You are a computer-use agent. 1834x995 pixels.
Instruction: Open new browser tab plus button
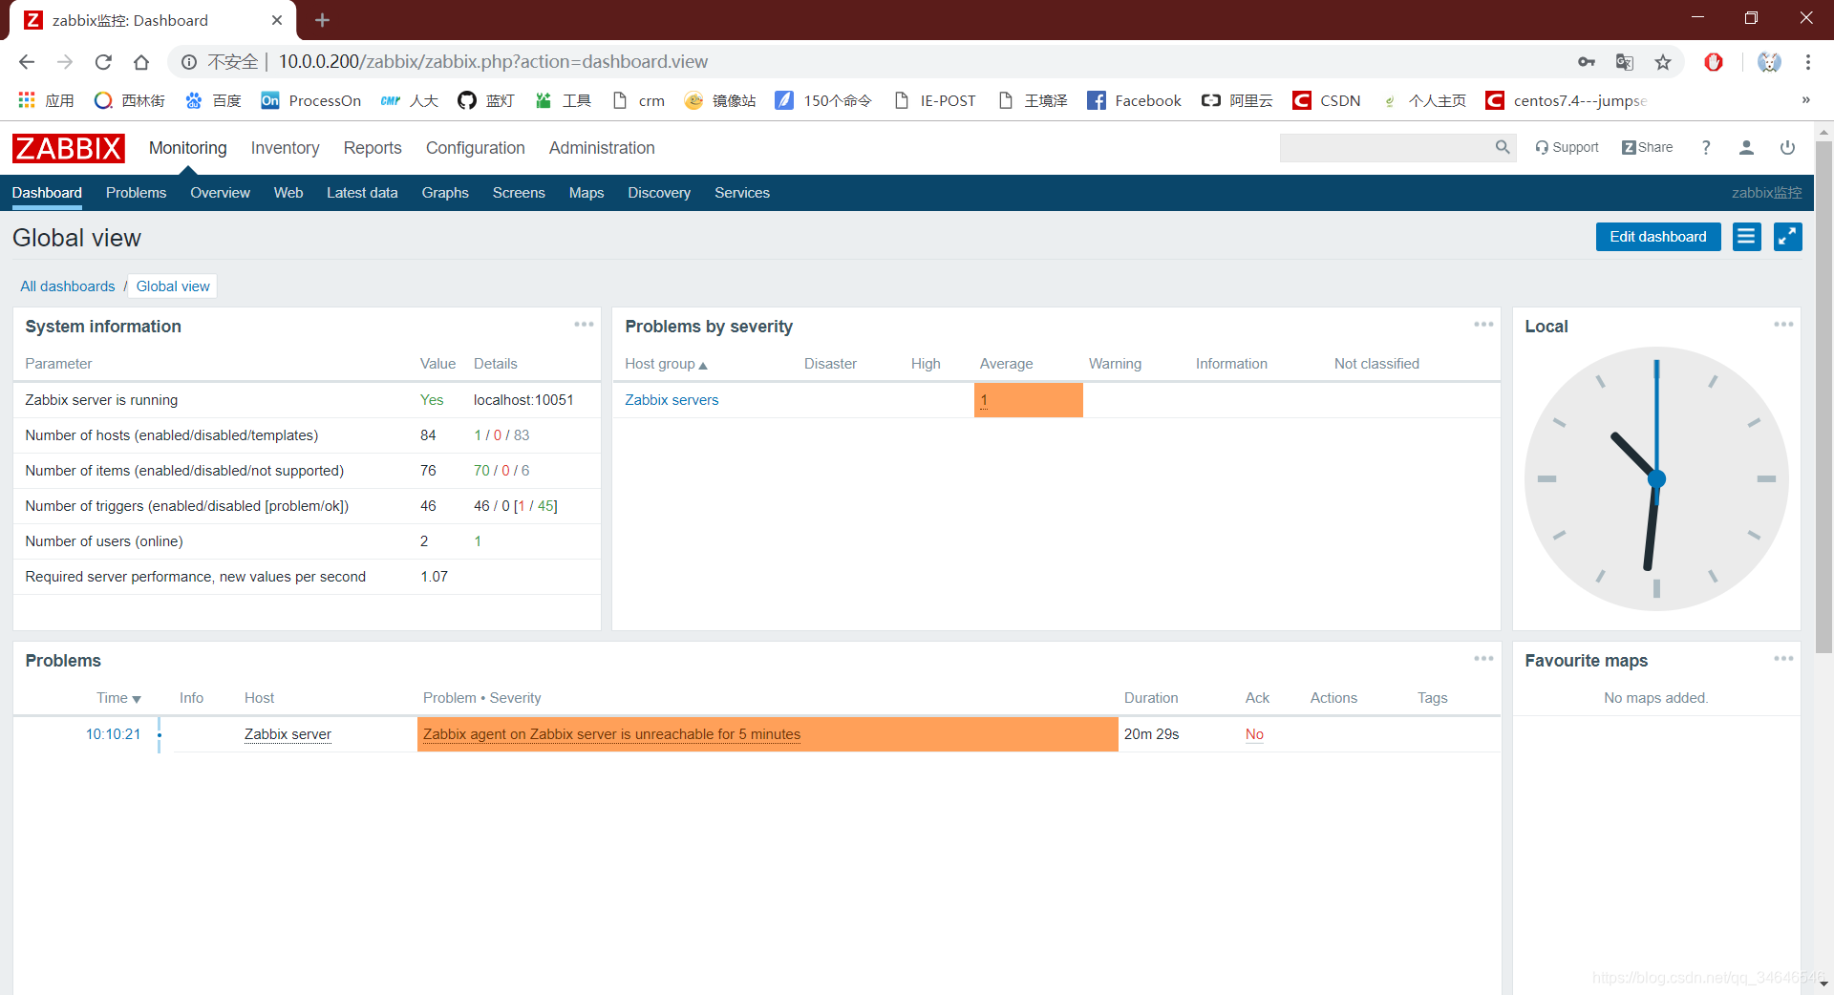pos(322,20)
